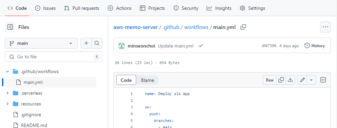Open .gitignore file in tree
Screen dimensions: 337x128
(x=31, y=115)
